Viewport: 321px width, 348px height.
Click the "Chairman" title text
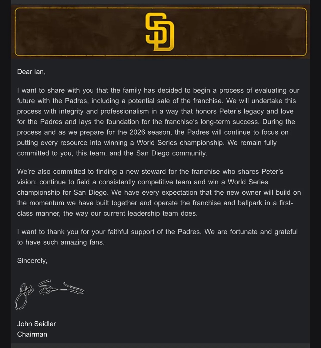[32, 334]
